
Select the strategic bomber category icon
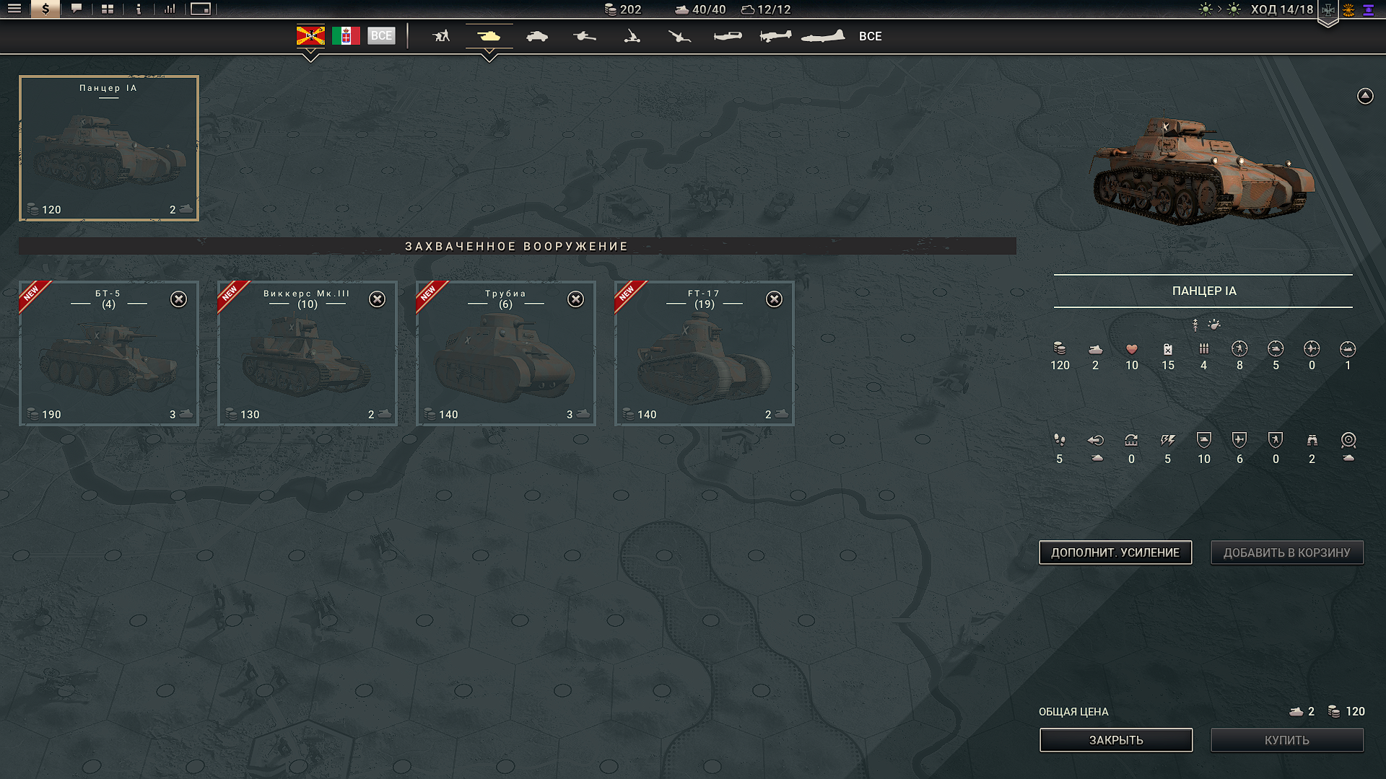(x=823, y=35)
